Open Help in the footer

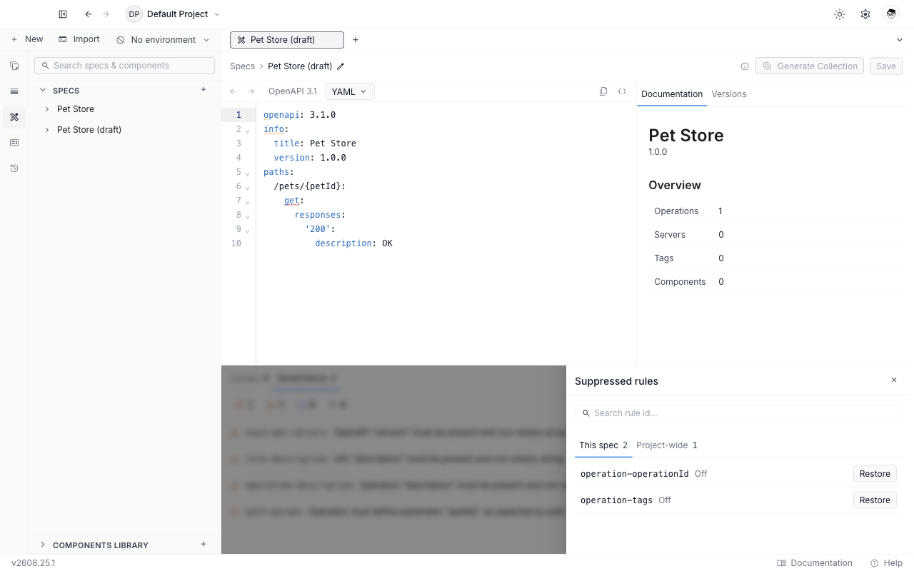click(x=886, y=563)
